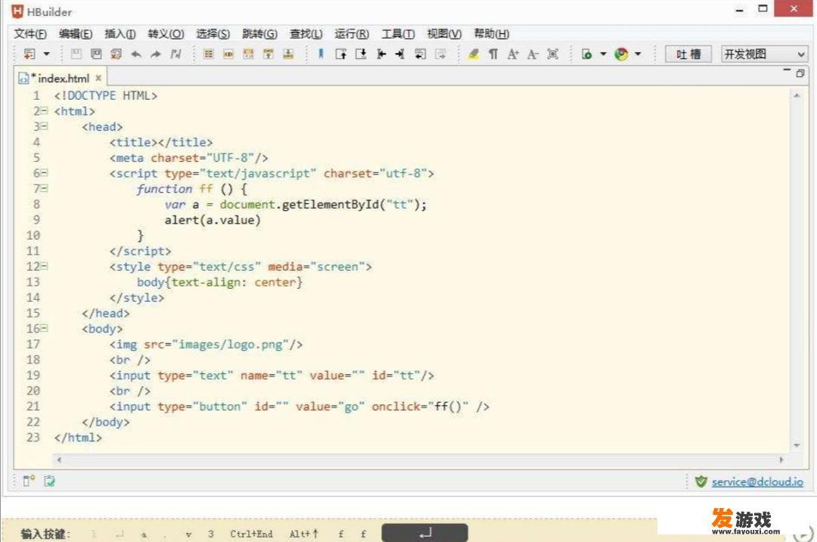Click the vertical scrollbar up arrow

(797, 96)
